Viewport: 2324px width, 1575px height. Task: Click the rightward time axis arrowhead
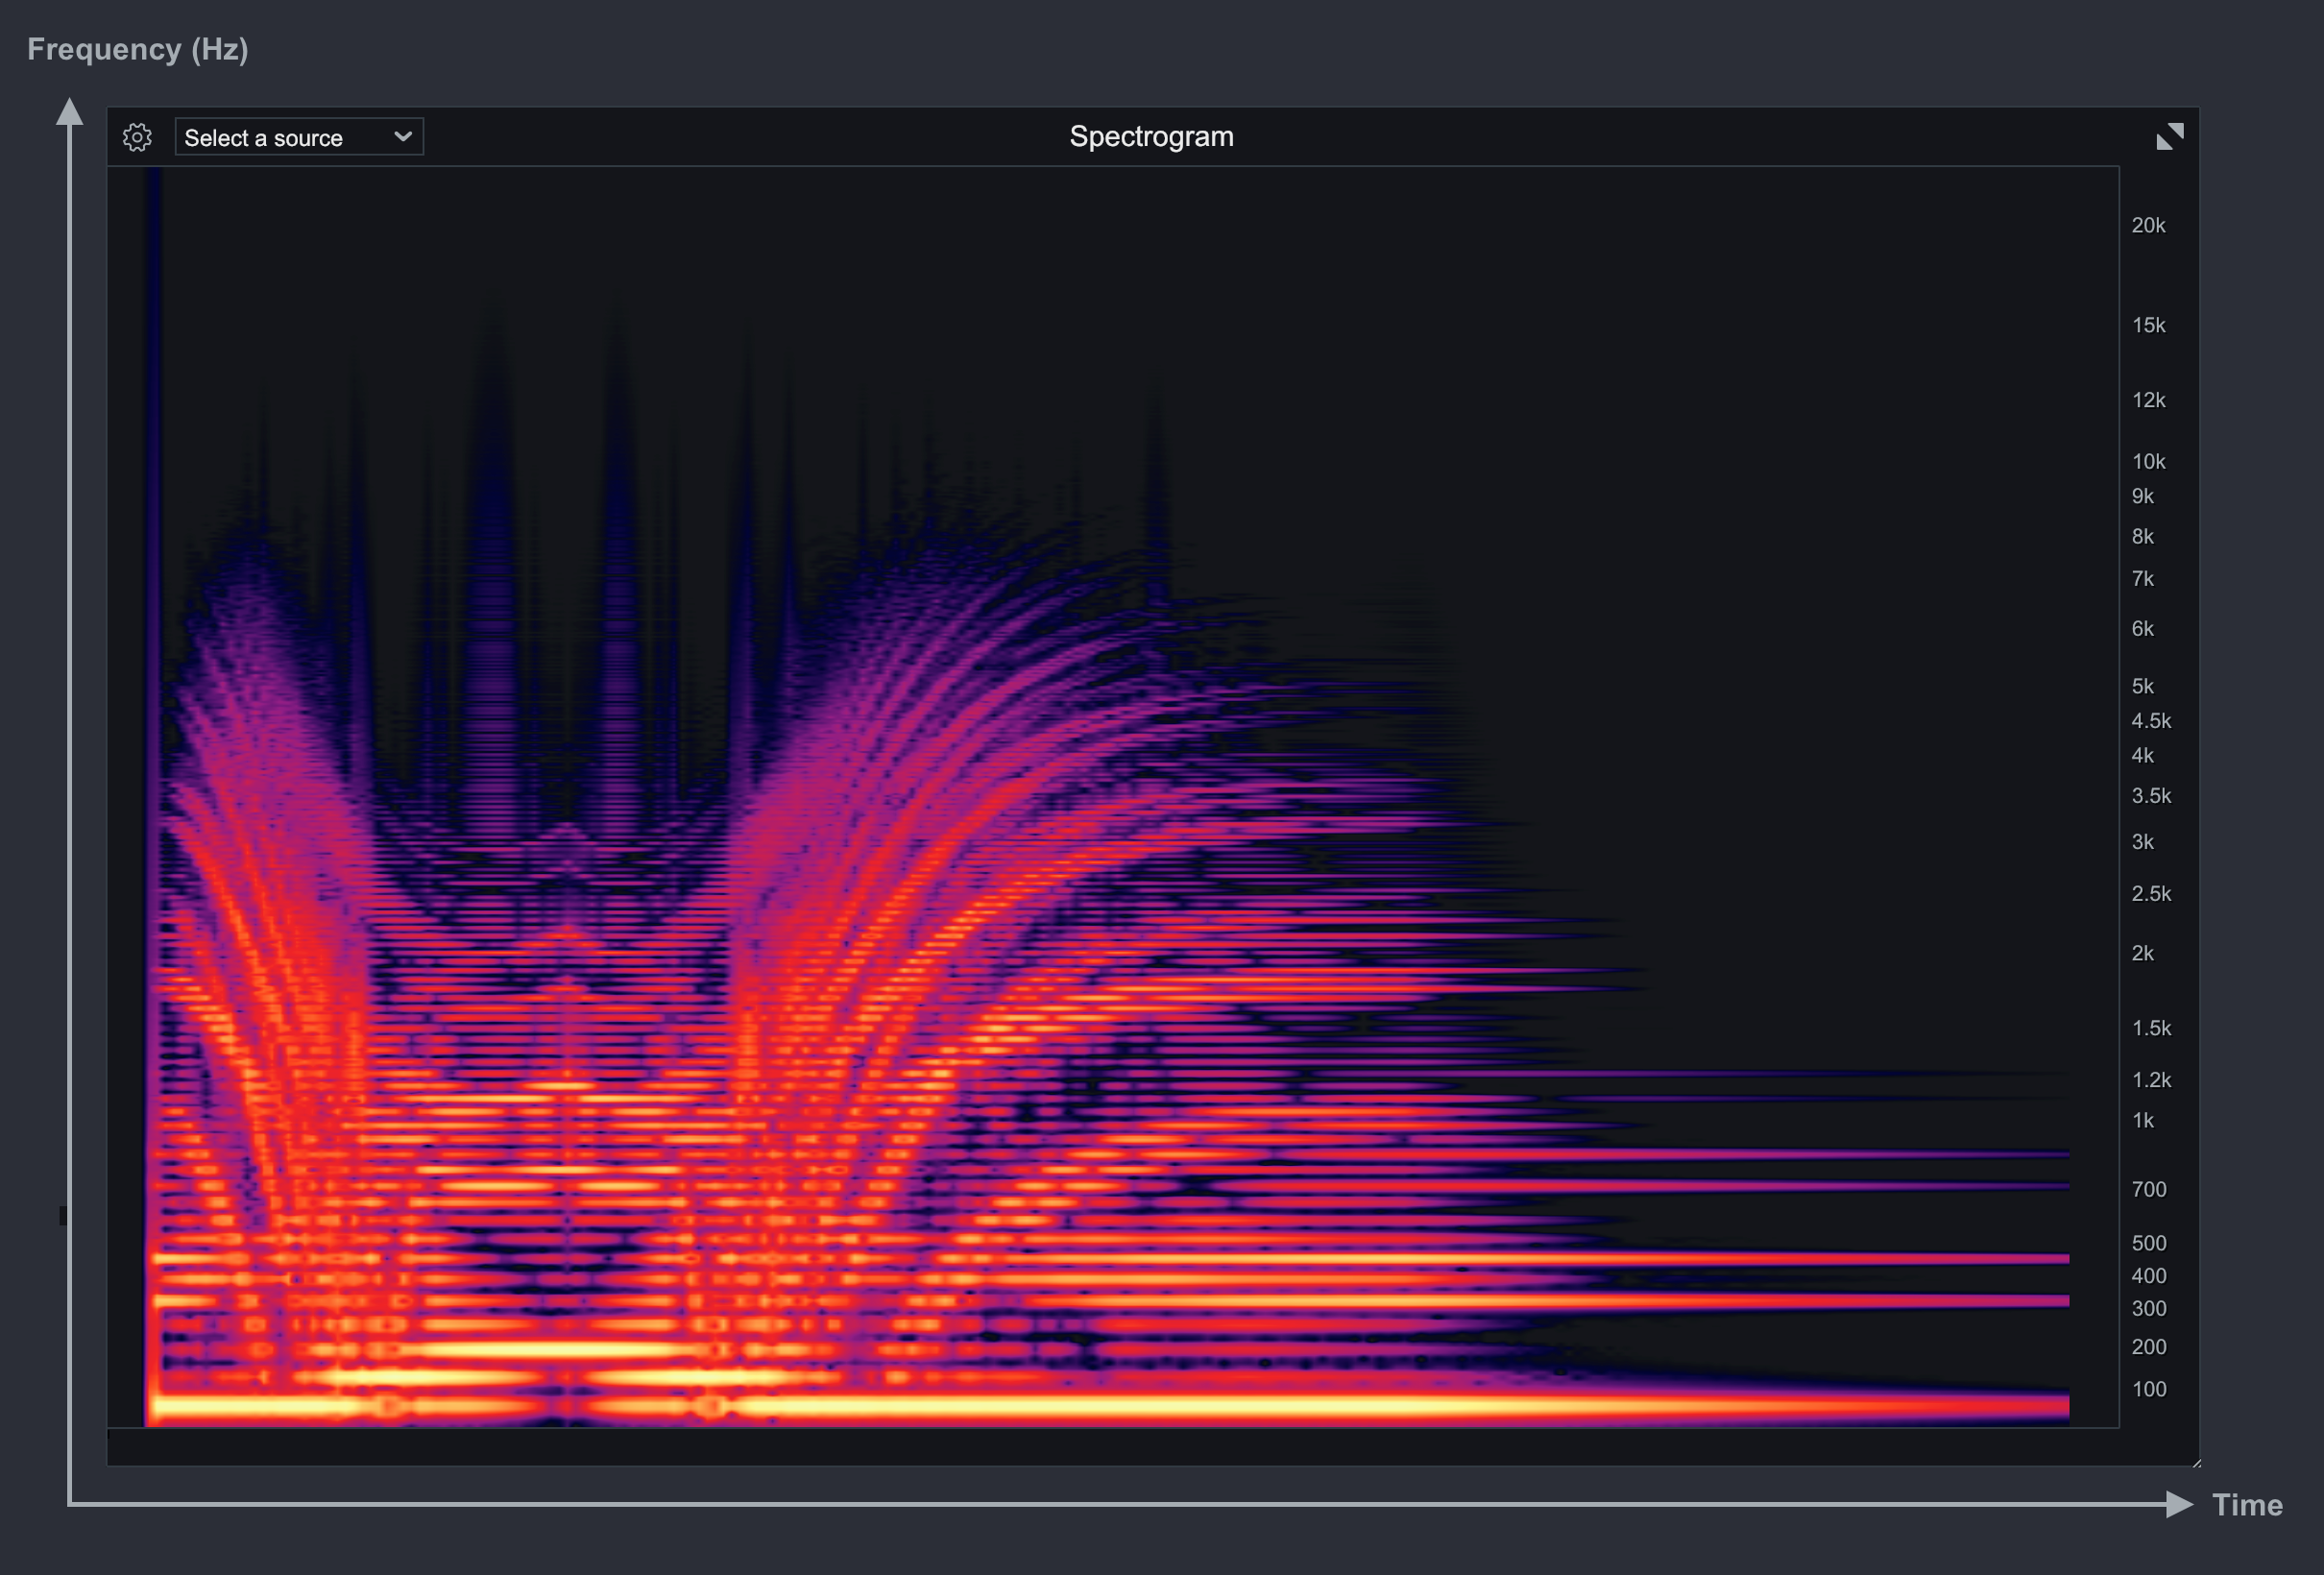click(2178, 1504)
